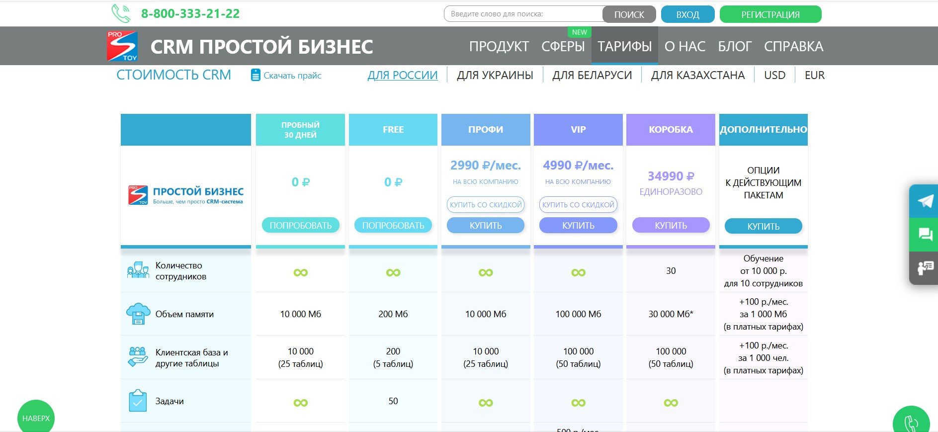Click the download price list document icon
This screenshot has height=432, width=938.
pyautogui.click(x=256, y=76)
